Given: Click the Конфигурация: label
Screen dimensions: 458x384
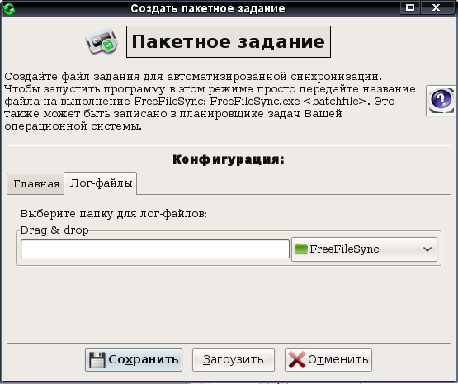Looking at the screenshot, I should coord(229,159).
